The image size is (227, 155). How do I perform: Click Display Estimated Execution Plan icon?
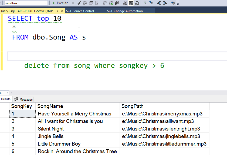[x=85, y=3]
